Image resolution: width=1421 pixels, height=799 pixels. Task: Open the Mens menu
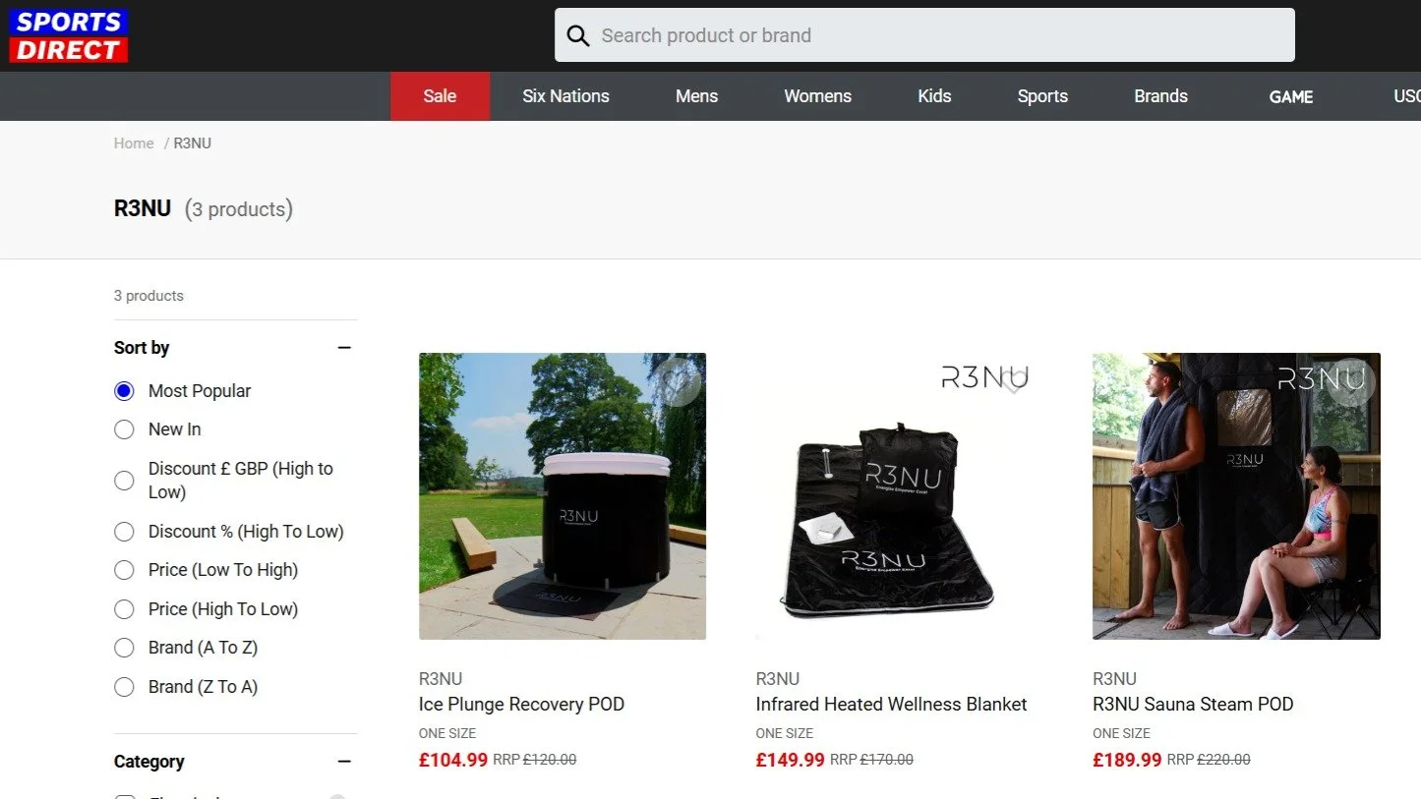tap(696, 95)
